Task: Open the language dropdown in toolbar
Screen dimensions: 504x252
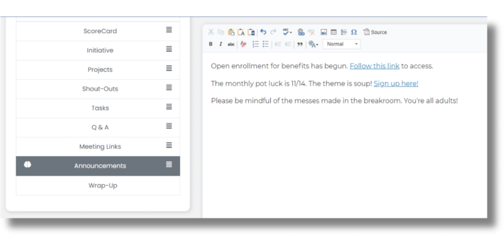Action: point(313,44)
